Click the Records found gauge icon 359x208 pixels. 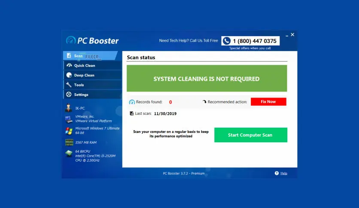pos(132,102)
